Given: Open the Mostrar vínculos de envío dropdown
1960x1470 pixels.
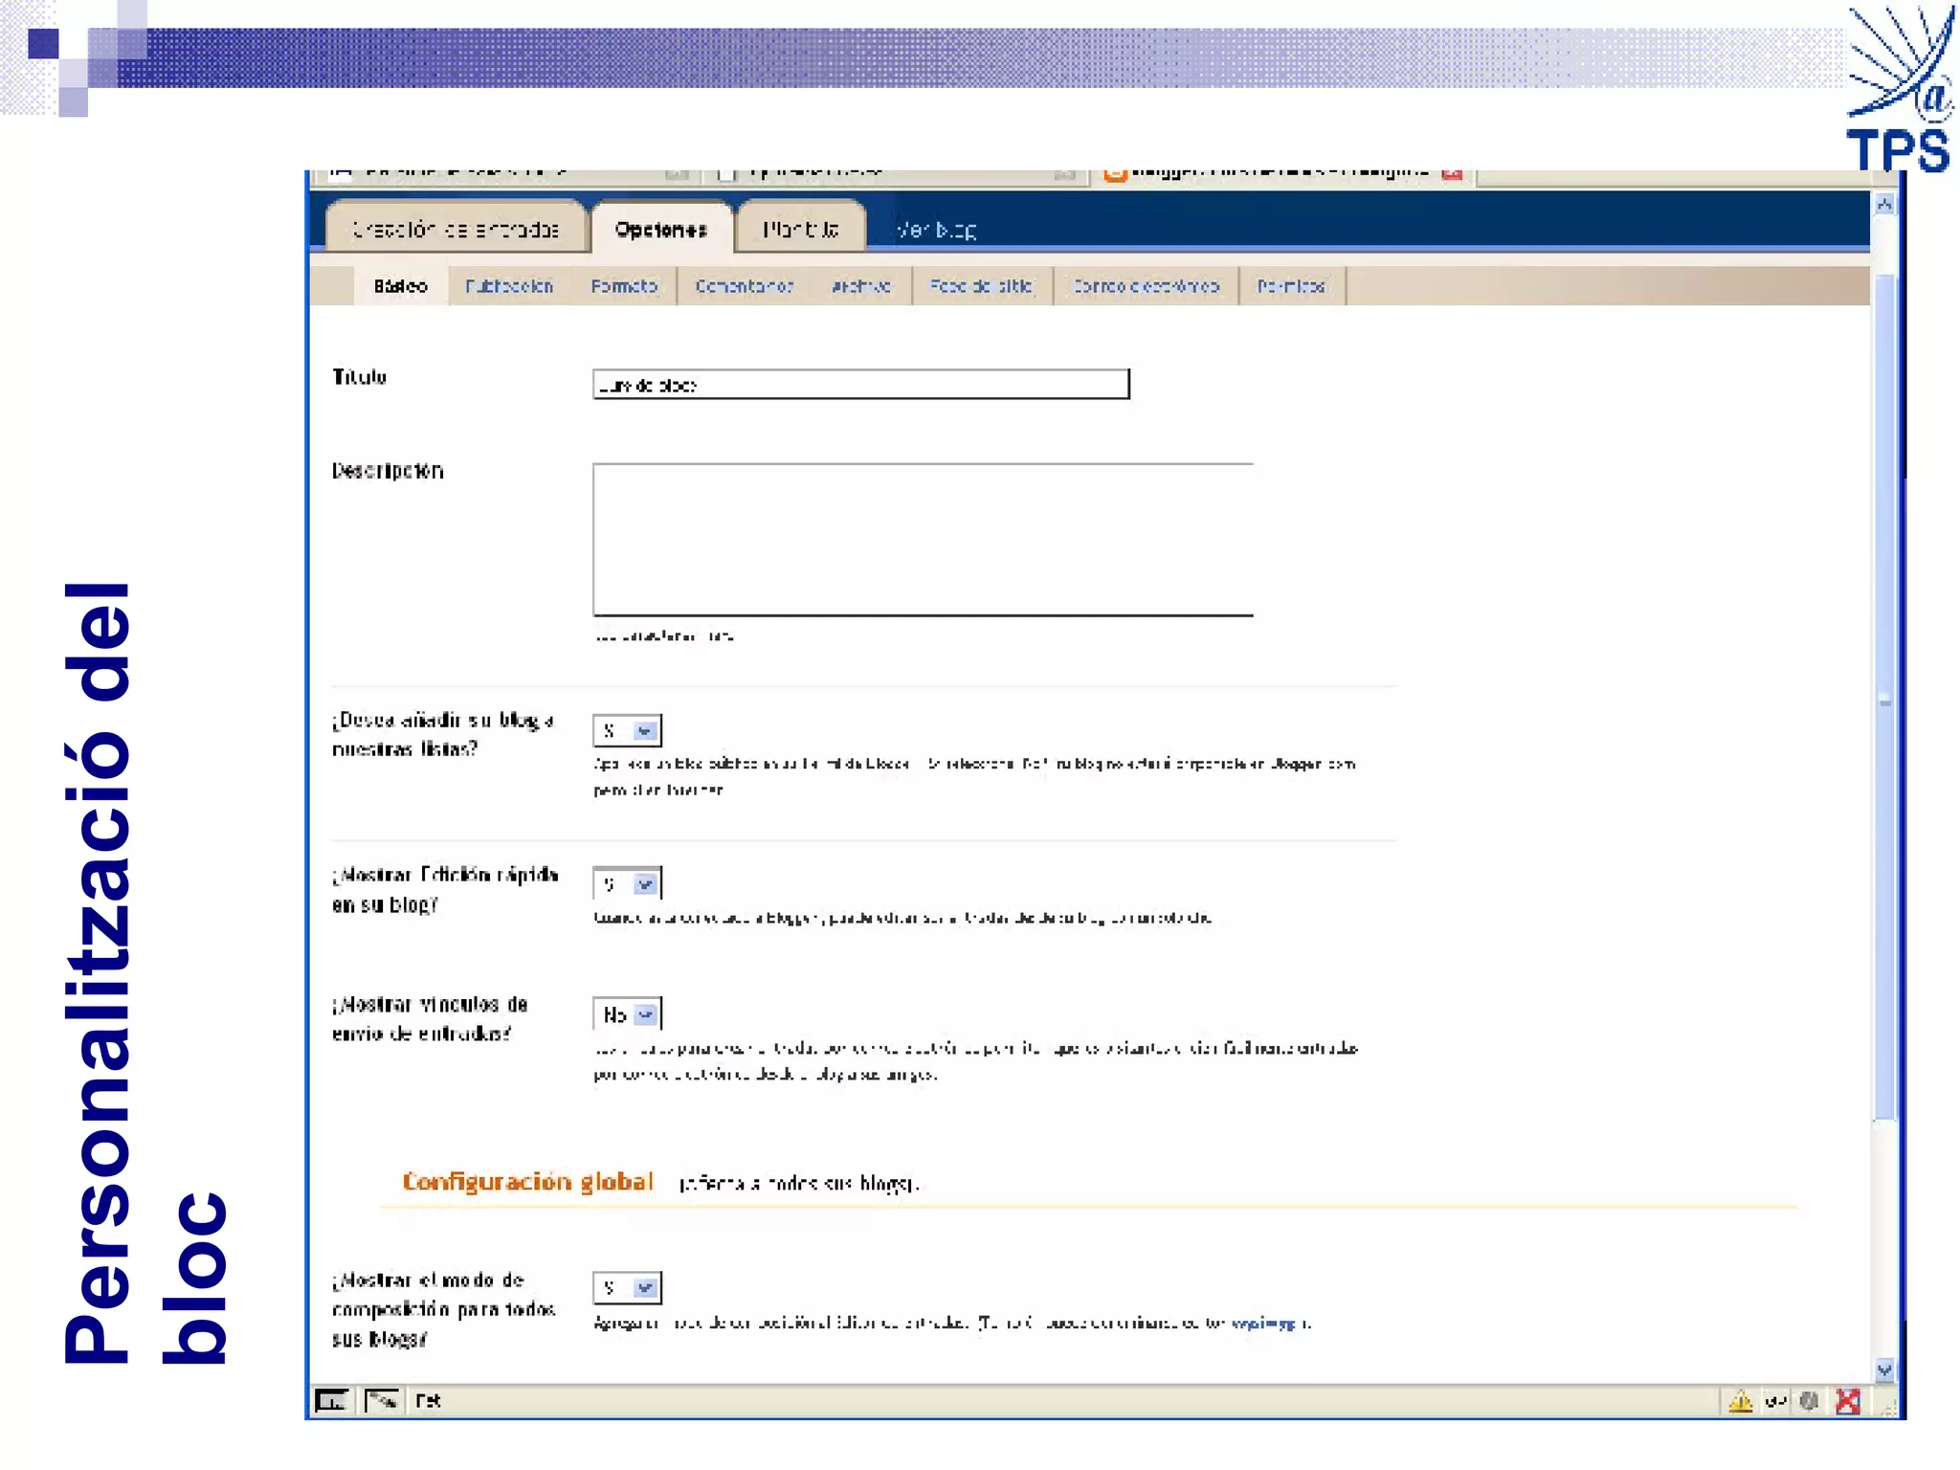Looking at the screenshot, I should (x=646, y=1014).
